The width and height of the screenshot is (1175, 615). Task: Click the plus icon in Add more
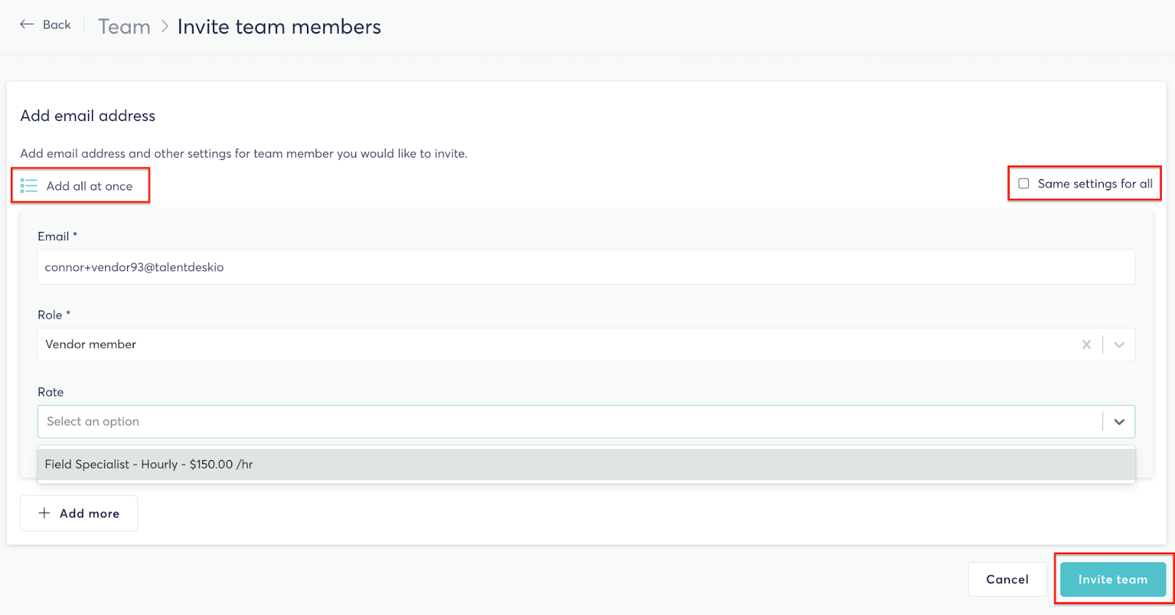pos(45,513)
